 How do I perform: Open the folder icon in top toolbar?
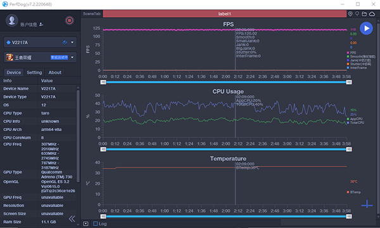click(x=364, y=14)
